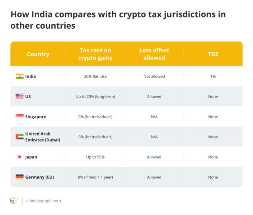Click the India flag icon
The image size is (253, 215).
pos(19,76)
